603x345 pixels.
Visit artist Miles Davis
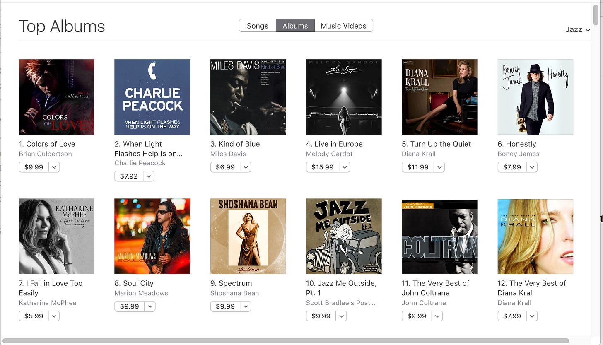pyautogui.click(x=228, y=154)
